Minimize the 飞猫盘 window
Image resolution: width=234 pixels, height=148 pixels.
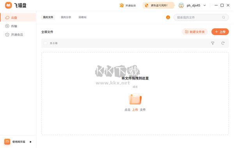tap(216, 5)
